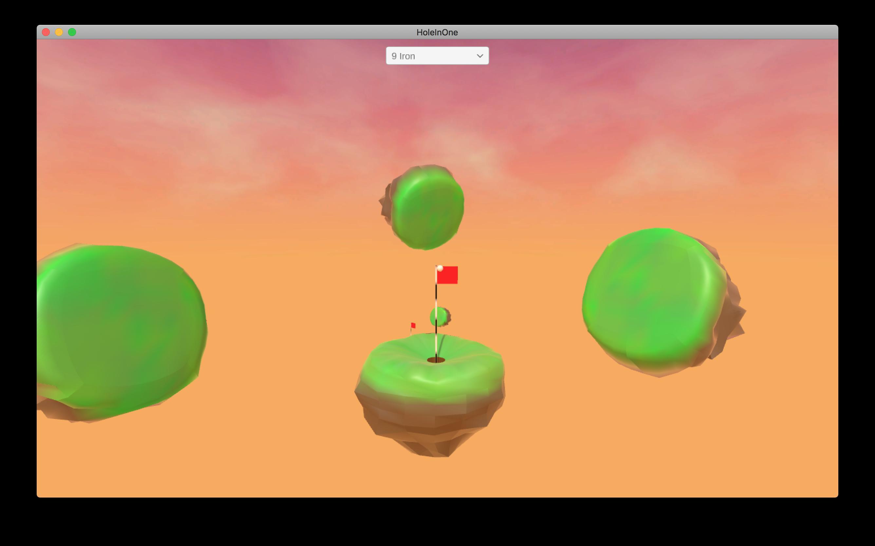Viewport: 875px width, 546px height.
Task: Minimize the window with yellow button
Action: coord(59,32)
